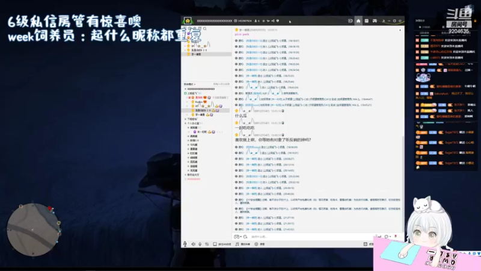Open the audio mixer sliders icon
This screenshot has width=481, height=271.
(207, 244)
